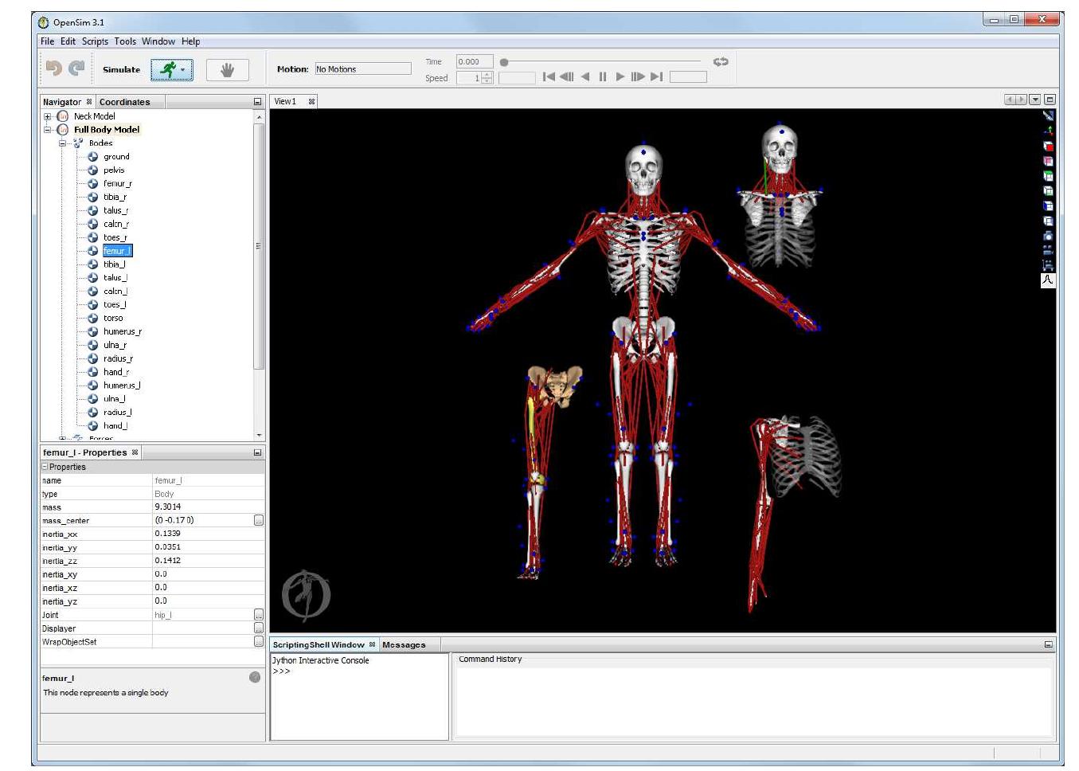Open mass_center editor via its ellipsis button

tap(259, 520)
